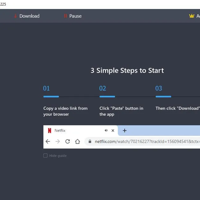Image resolution: width=200 pixels, height=200 pixels.
Task: Click the blue progress bar under 01
Action: [51, 96]
